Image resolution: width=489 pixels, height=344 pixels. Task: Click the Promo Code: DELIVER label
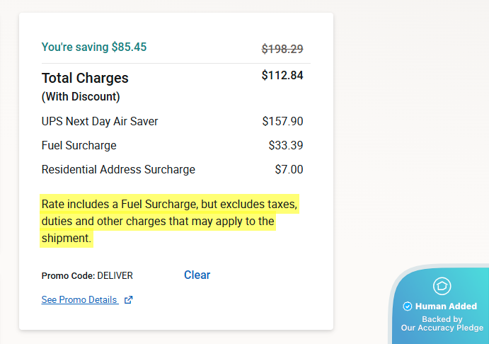87,276
